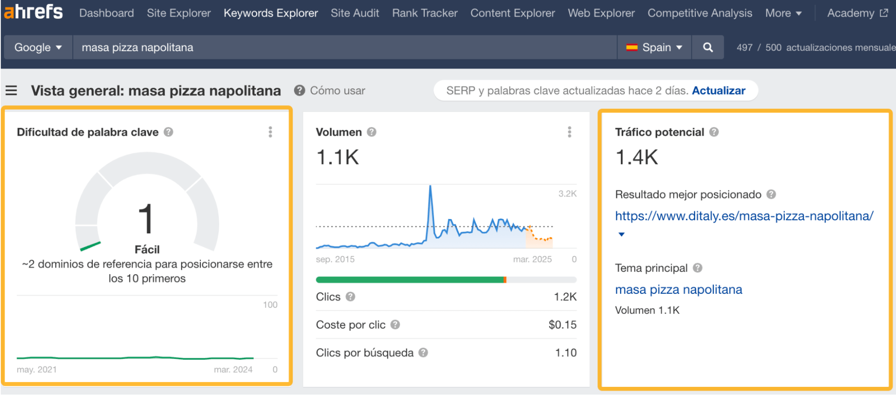Click help icon beside Tráfico potencial
This screenshot has height=395, width=896.
pos(714,132)
